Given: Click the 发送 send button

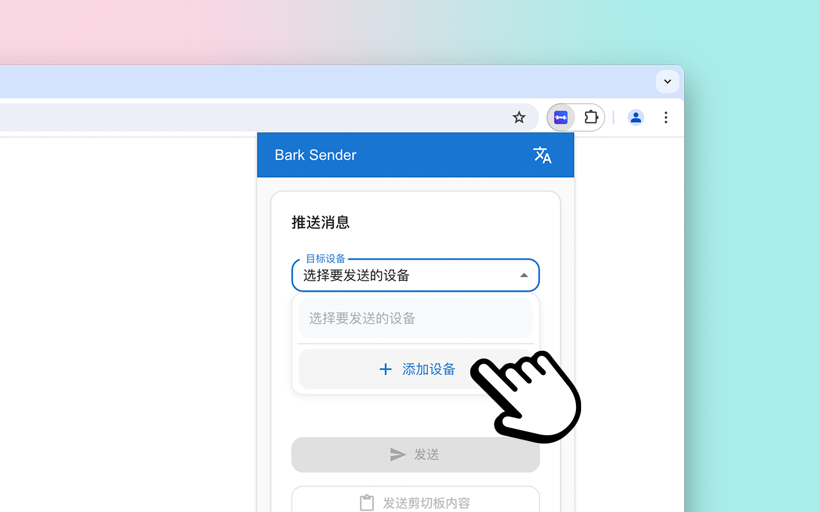Looking at the screenshot, I should (x=416, y=454).
